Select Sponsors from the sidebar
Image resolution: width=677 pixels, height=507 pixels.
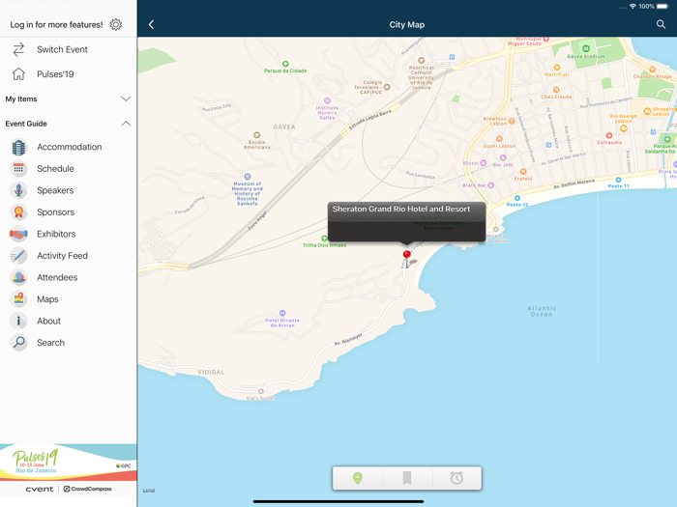(55, 212)
